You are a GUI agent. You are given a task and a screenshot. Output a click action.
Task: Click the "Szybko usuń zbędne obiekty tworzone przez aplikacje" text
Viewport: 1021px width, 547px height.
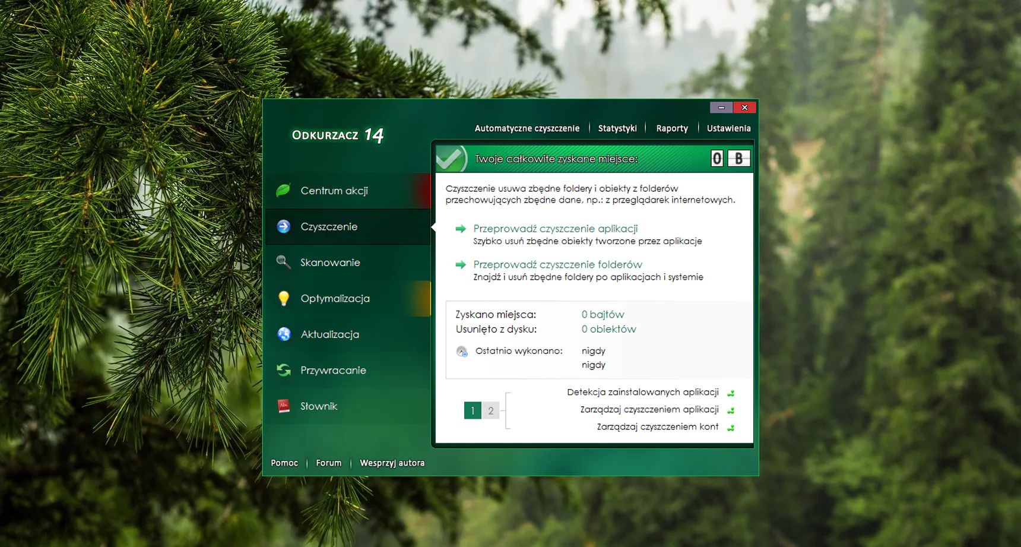coord(588,241)
